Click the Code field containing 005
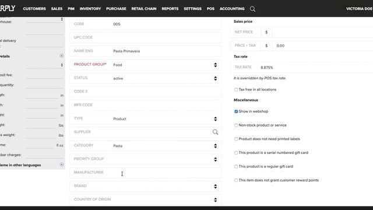Image resolution: width=373 pixels, height=210 pixels. [x=145, y=24]
